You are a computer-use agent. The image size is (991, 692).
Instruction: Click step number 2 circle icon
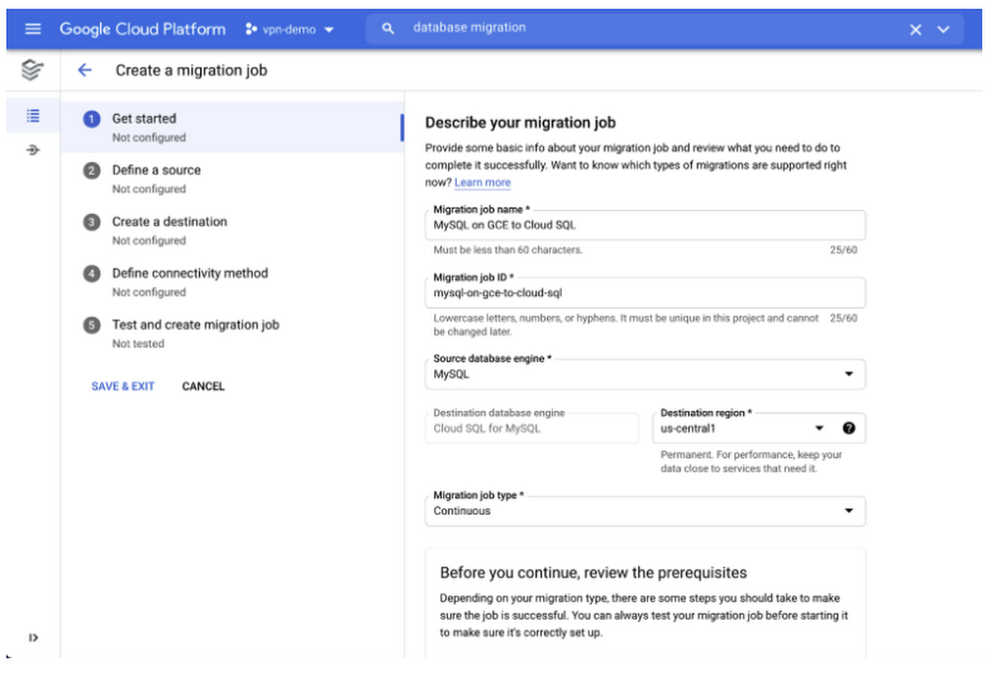(91, 170)
